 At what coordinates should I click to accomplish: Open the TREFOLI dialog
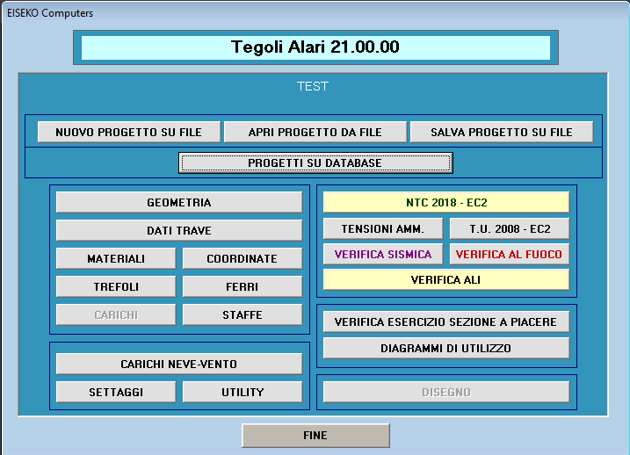pyautogui.click(x=116, y=286)
